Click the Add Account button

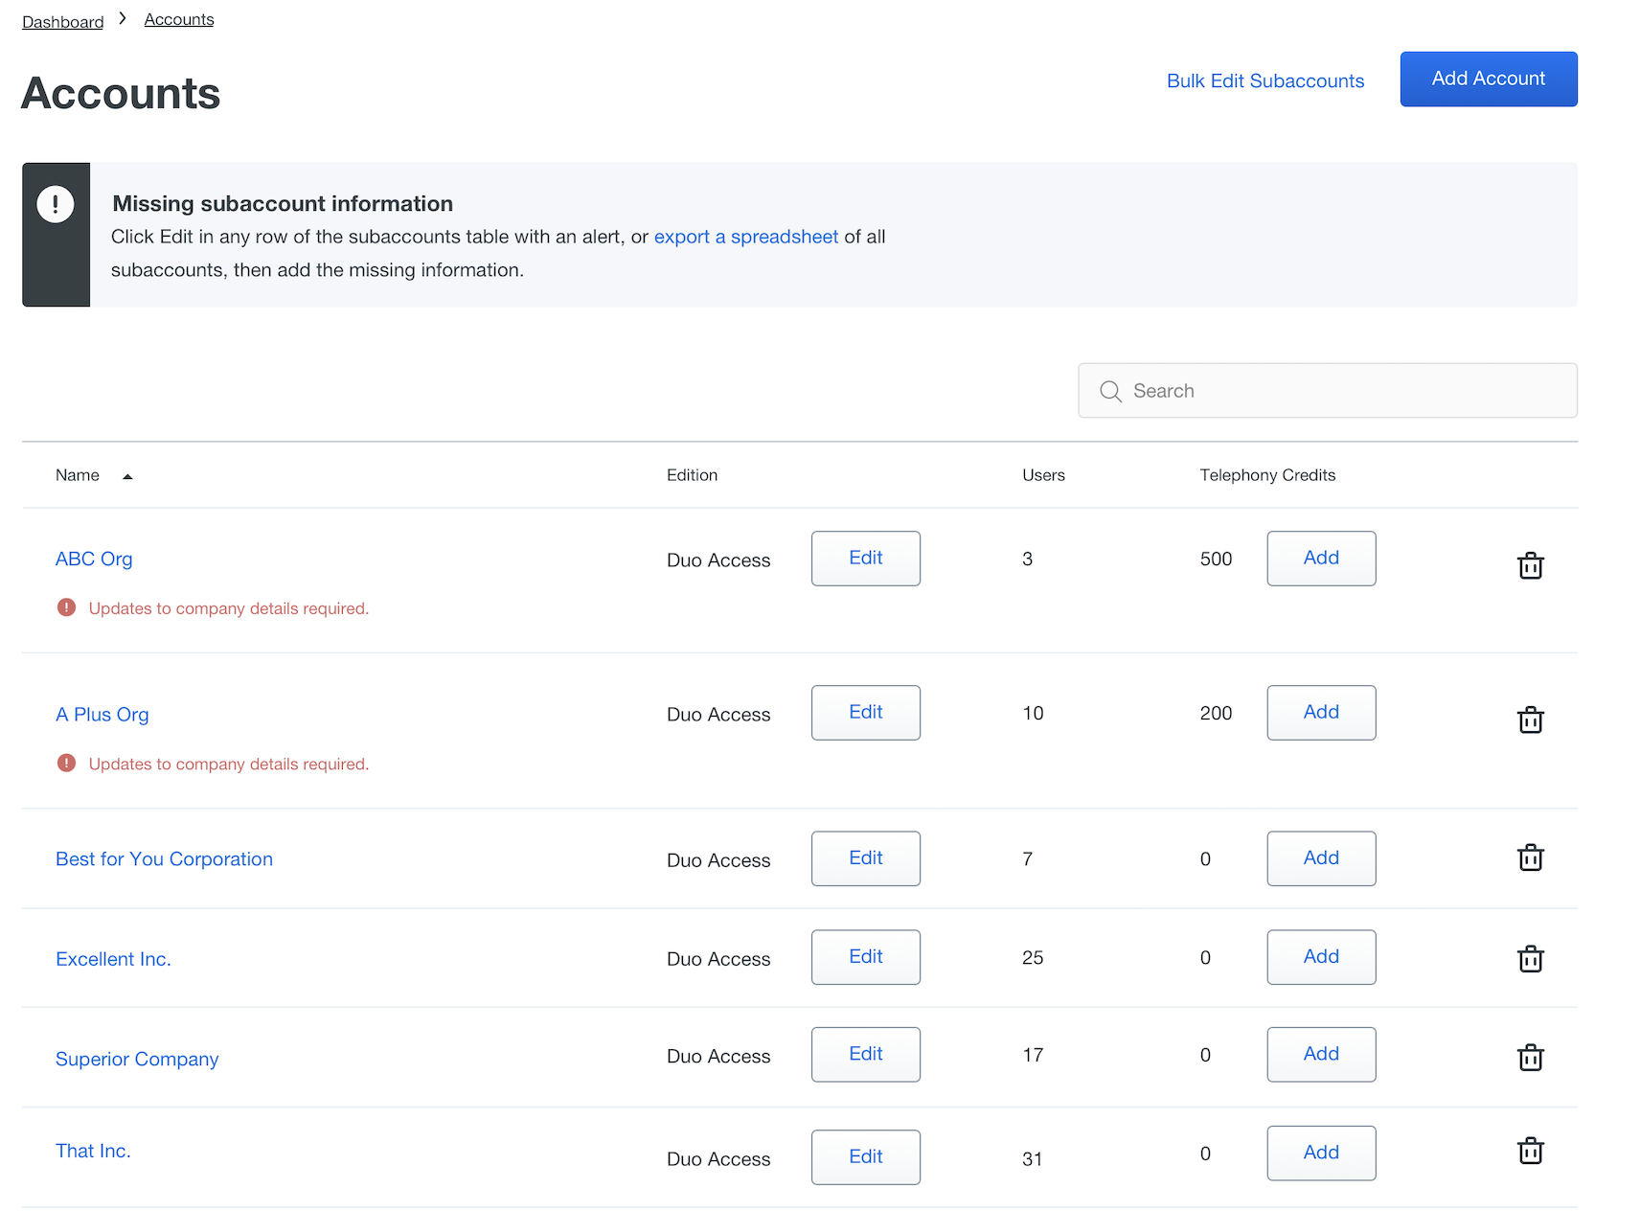(x=1488, y=79)
